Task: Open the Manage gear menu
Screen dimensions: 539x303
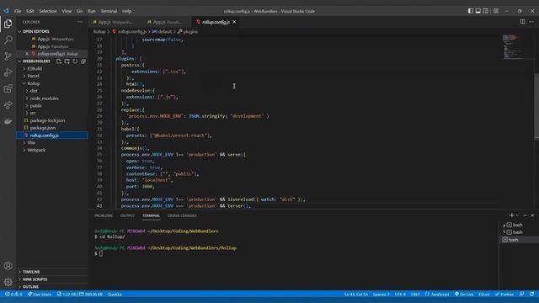Action: pos(8,282)
